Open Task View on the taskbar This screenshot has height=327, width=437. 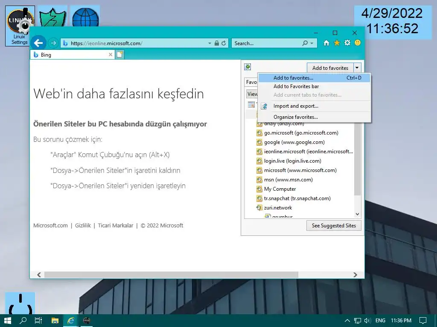click(x=38, y=321)
